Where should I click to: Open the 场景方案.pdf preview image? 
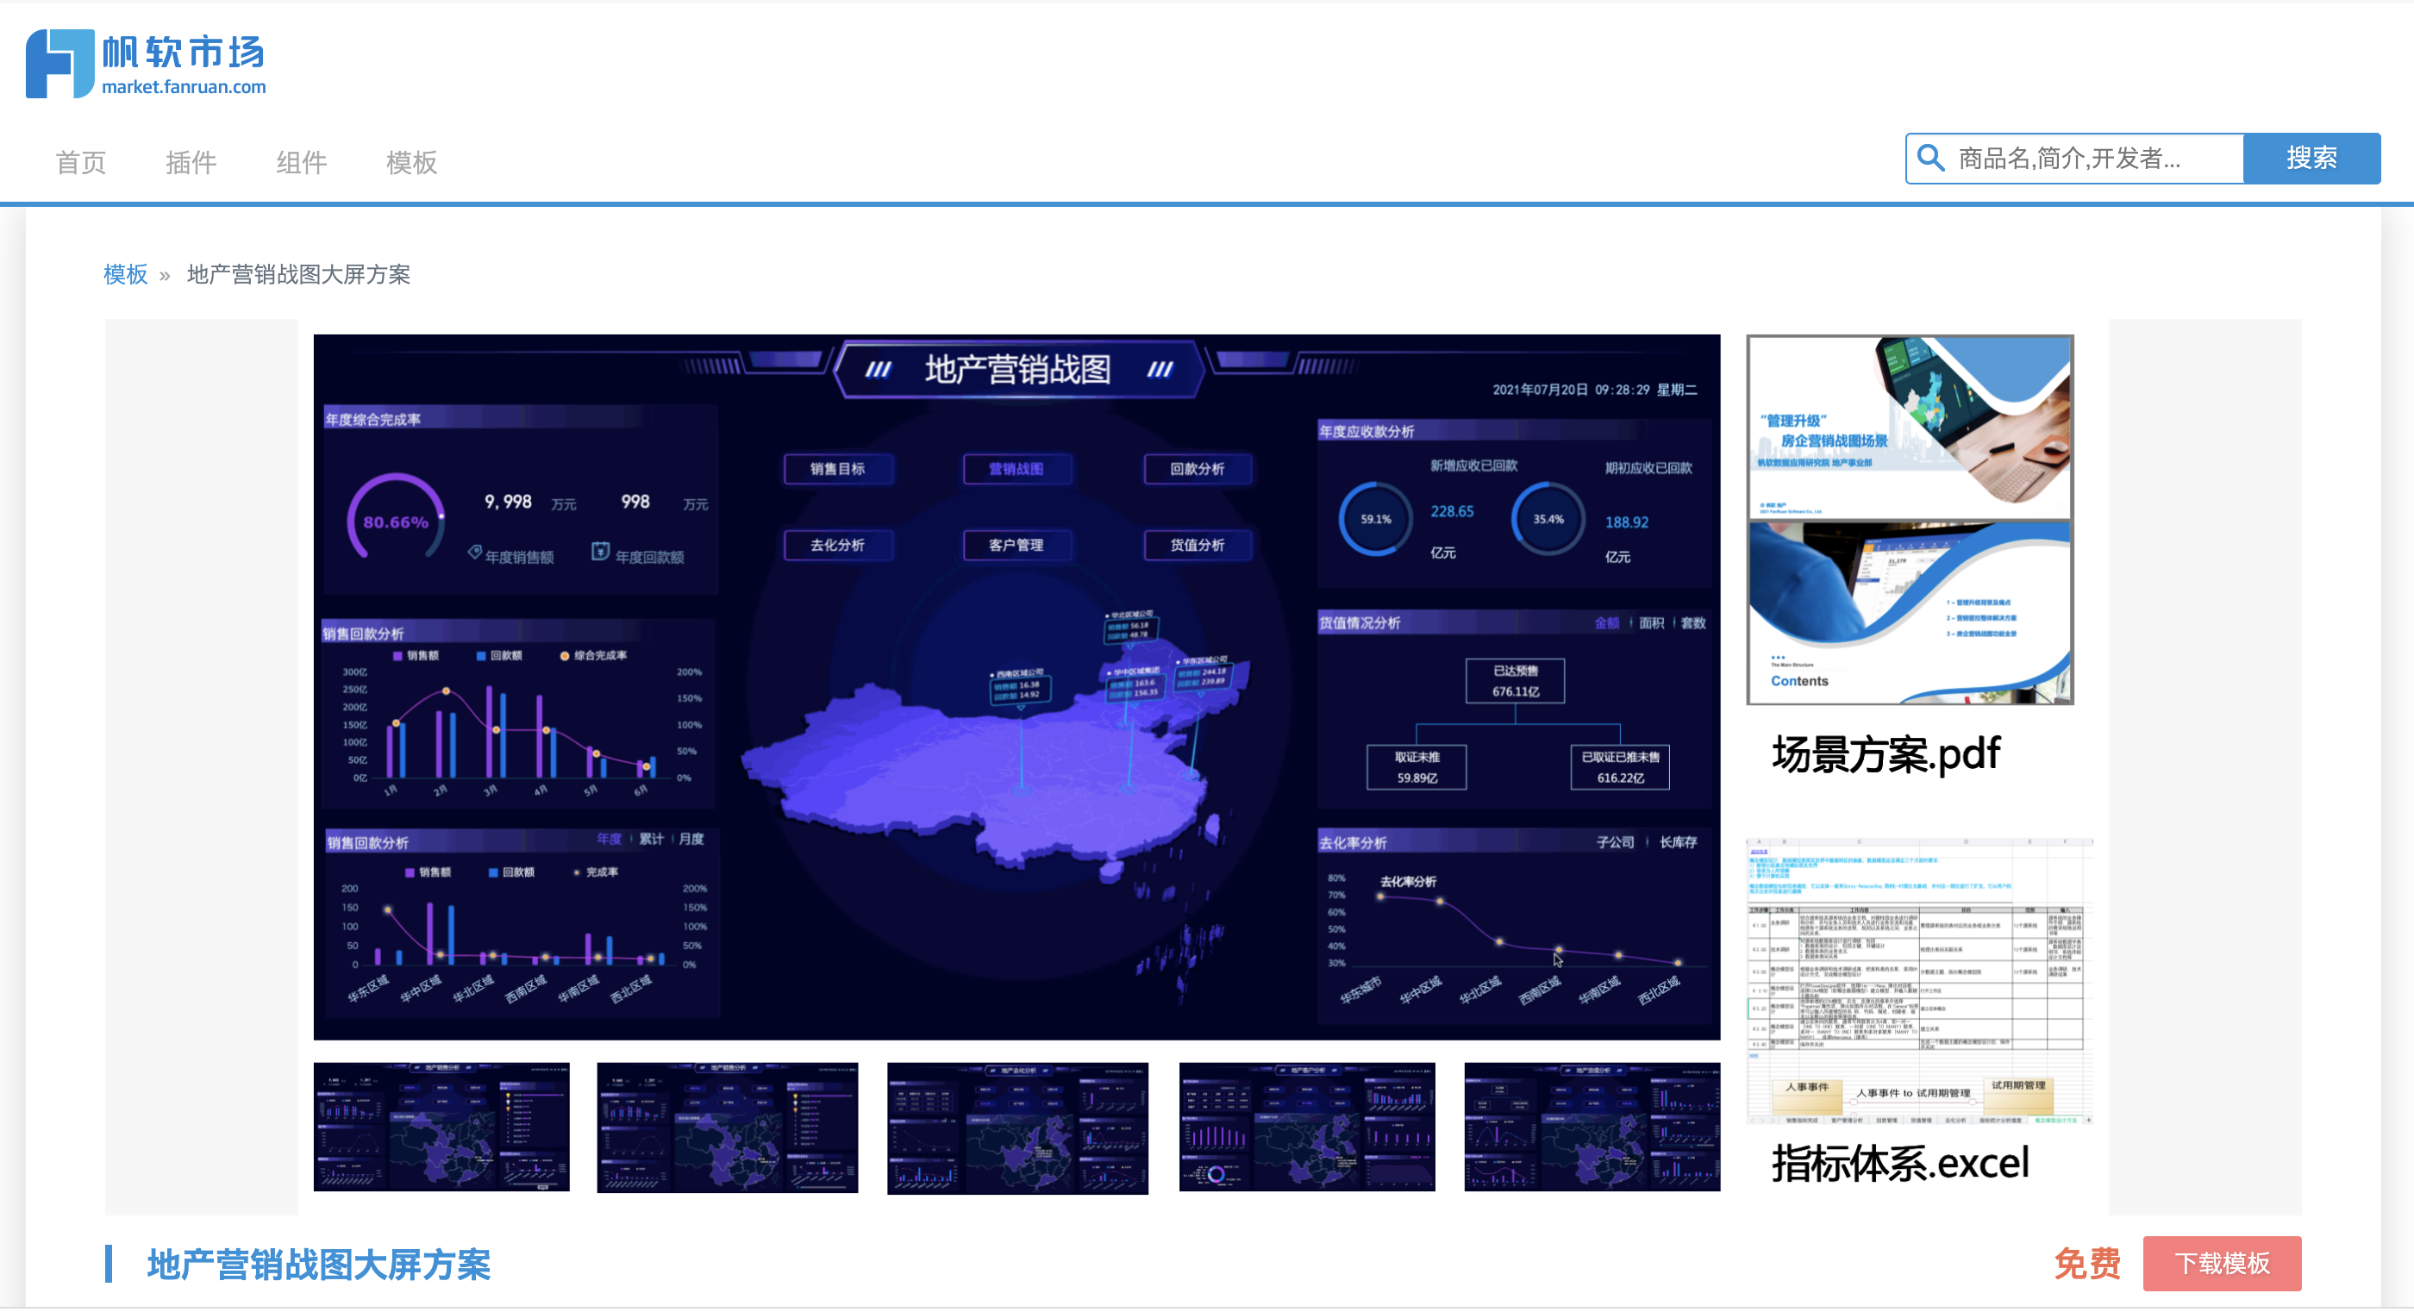tap(1909, 519)
